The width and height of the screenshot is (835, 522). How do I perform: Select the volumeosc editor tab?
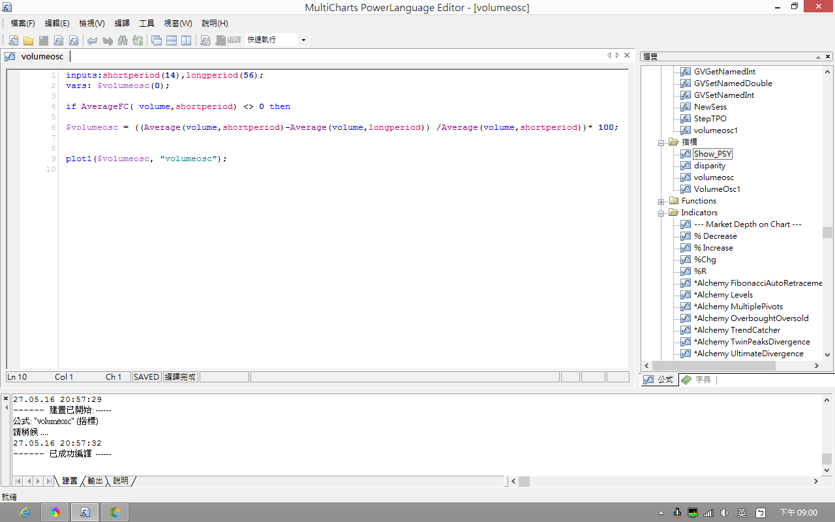point(36,57)
